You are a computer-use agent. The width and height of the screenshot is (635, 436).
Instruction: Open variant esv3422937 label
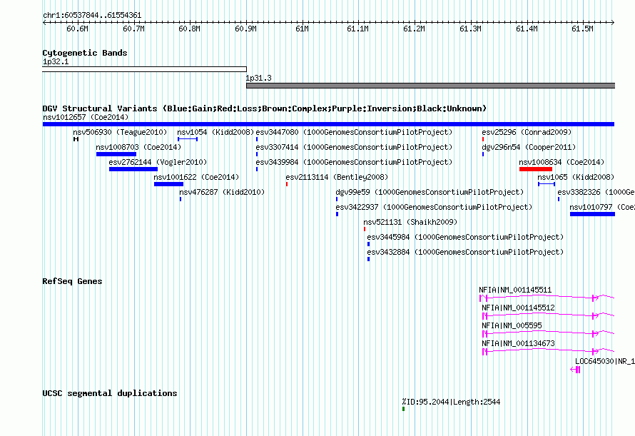pos(434,207)
